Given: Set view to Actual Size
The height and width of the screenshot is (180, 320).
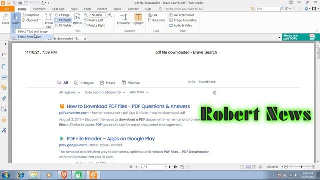Looking at the screenshot, I should (x=48, y=21).
